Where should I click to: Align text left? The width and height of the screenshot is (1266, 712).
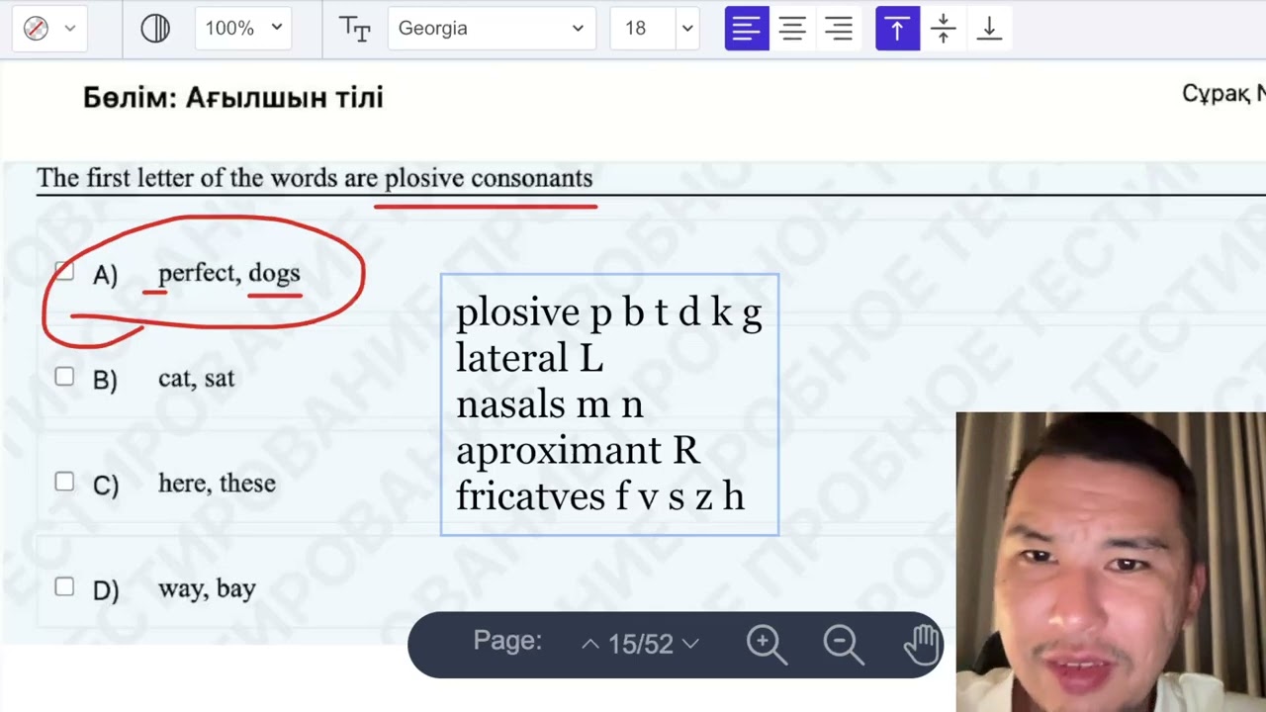point(747,29)
